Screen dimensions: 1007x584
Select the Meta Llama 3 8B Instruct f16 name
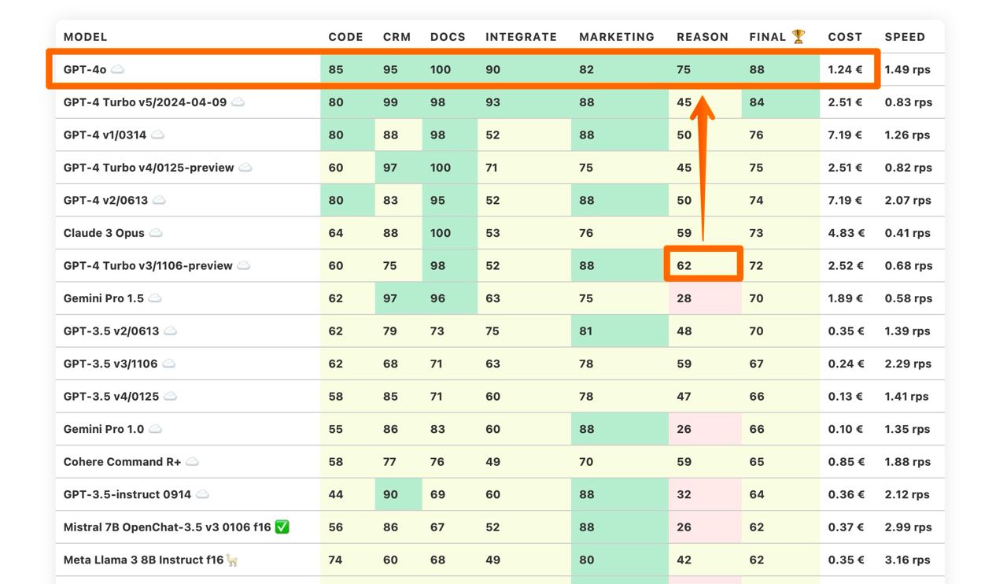coord(144,560)
